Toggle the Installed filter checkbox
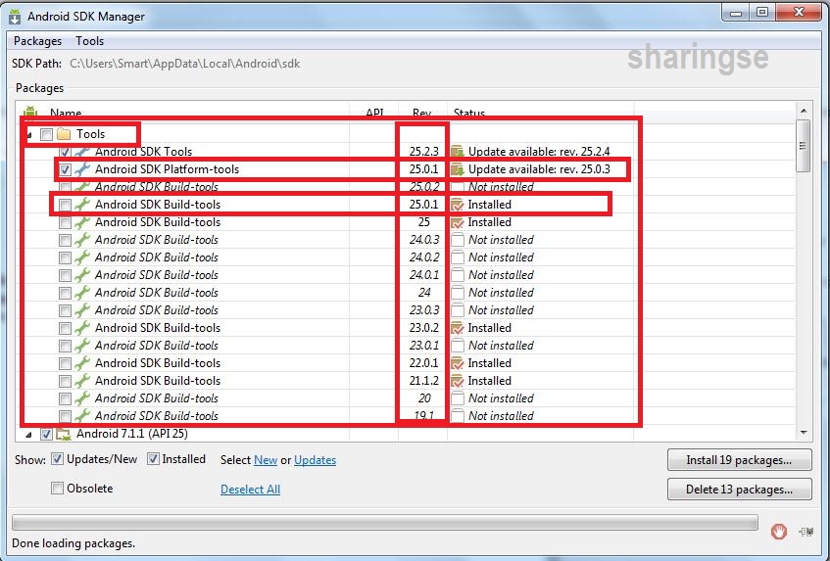Image resolution: width=830 pixels, height=561 pixels. pyautogui.click(x=153, y=459)
